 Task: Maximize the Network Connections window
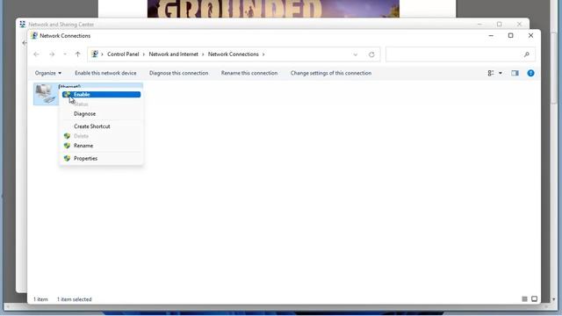pos(511,35)
